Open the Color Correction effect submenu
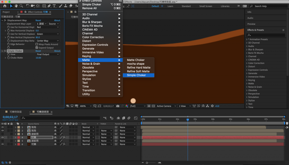The width and height of the screenshot is (289, 165). (100, 37)
